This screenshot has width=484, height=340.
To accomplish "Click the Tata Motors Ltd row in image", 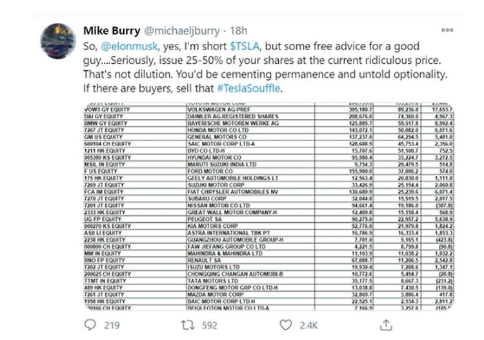I will (x=268, y=281).
